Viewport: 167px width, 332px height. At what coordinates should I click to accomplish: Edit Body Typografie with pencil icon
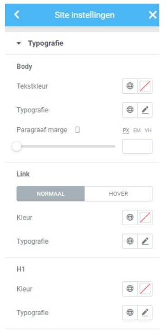[x=145, y=110]
